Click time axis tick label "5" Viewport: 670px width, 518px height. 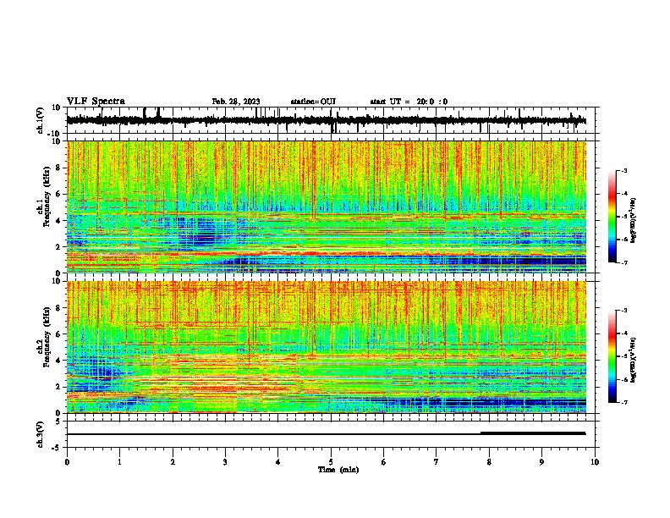tap(331, 462)
